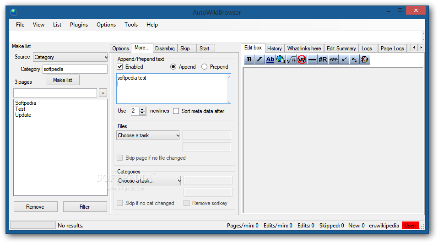
Task: Open the File menu
Action: click(20, 25)
